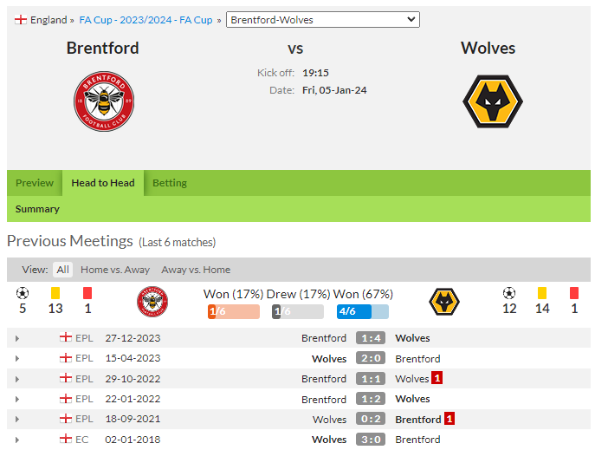Image resolution: width=595 pixels, height=476 pixels.
Task: Click the small Brentford crest in stats row
Action: (152, 302)
